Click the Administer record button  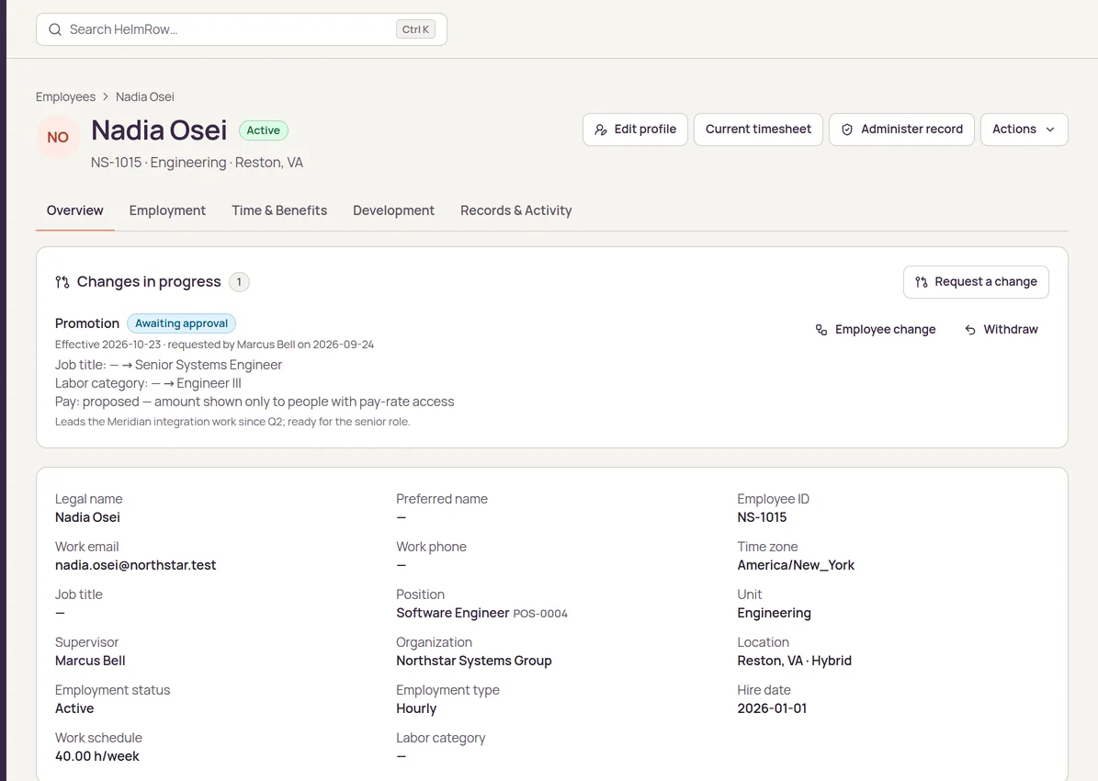902,130
